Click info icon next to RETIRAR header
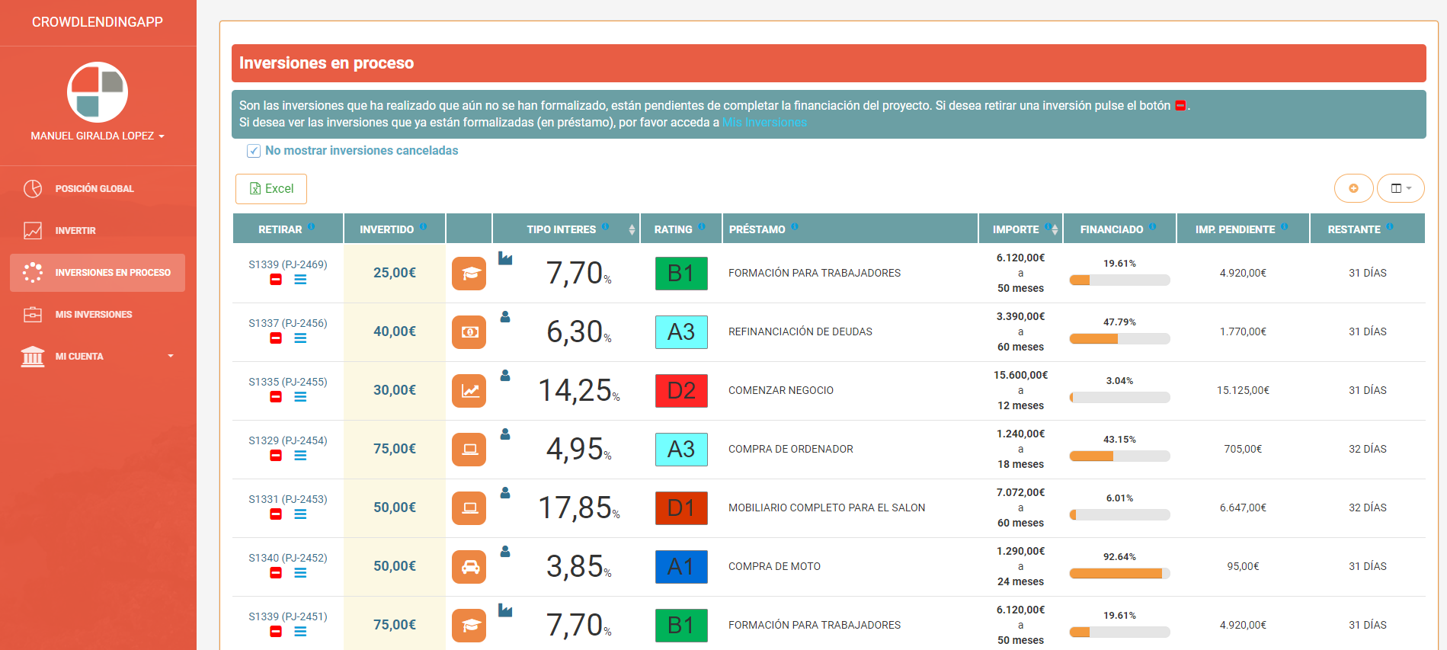This screenshot has width=1447, height=650. (x=311, y=226)
